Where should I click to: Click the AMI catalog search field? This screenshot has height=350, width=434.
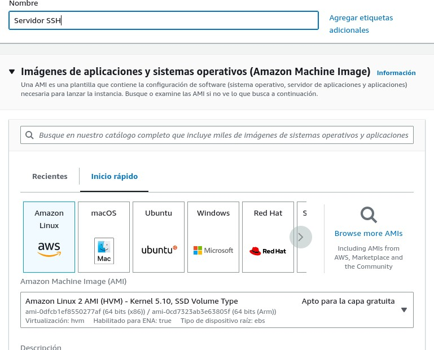(x=217, y=135)
